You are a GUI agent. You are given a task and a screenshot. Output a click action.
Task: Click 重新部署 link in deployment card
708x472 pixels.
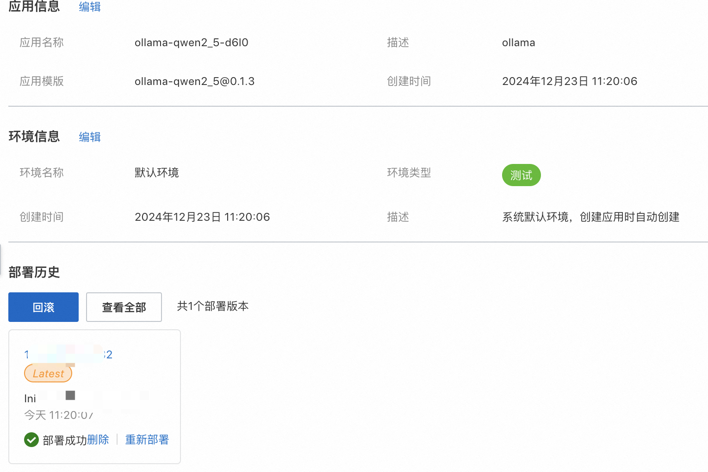coord(147,440)
